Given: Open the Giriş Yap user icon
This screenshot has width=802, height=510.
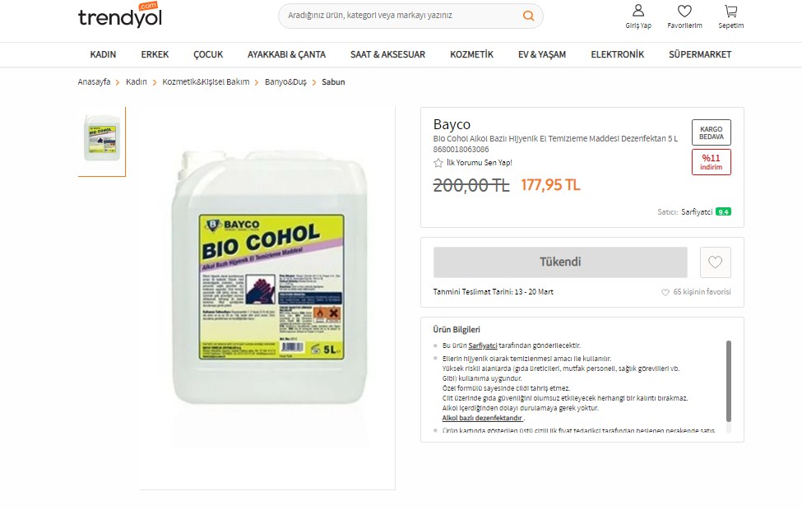Looking at the screenshot, I should click(x=637, y=11).
